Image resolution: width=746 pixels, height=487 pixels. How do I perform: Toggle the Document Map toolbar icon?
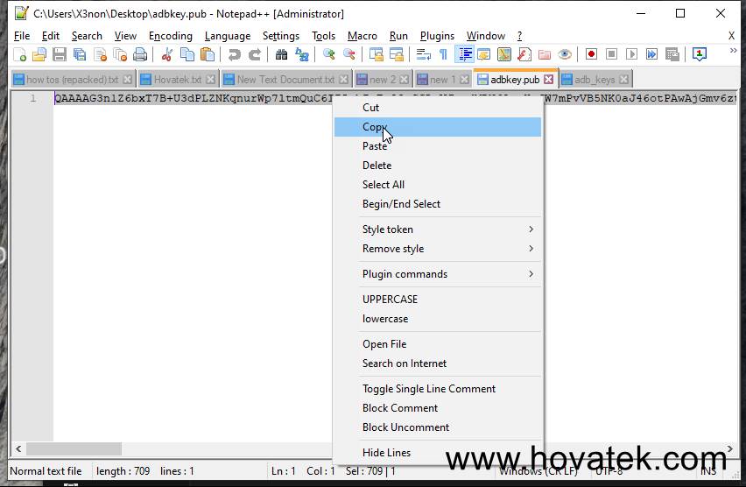pyautogui.click(x=503, y=55)
